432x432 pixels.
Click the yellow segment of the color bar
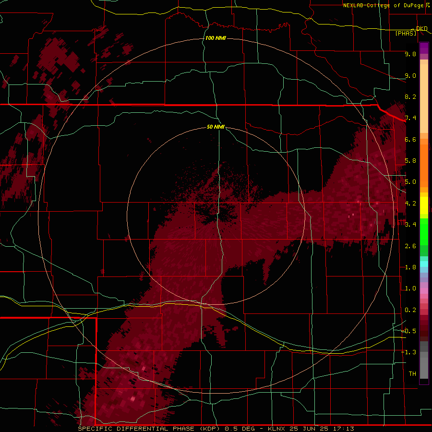(x=424, y=205)
